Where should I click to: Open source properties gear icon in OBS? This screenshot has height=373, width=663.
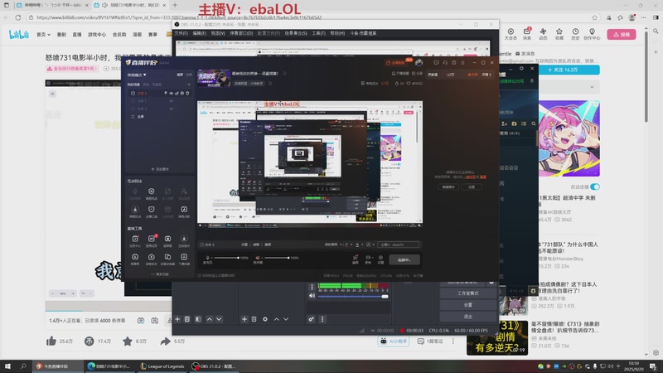tap(265, 319)
